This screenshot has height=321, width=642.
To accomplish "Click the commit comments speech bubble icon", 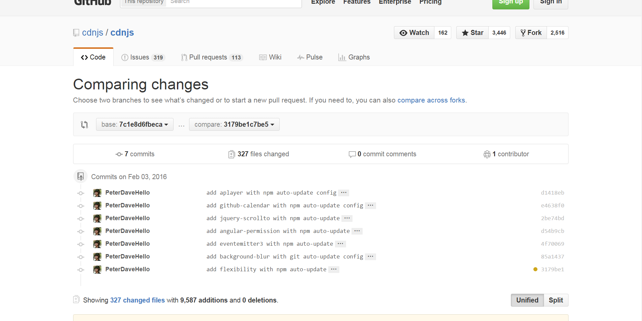I will [x=352, y=154].
